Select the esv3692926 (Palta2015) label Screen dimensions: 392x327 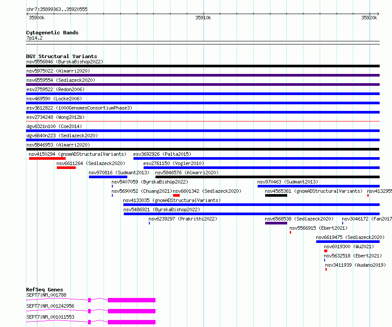[x=162, y=154]
